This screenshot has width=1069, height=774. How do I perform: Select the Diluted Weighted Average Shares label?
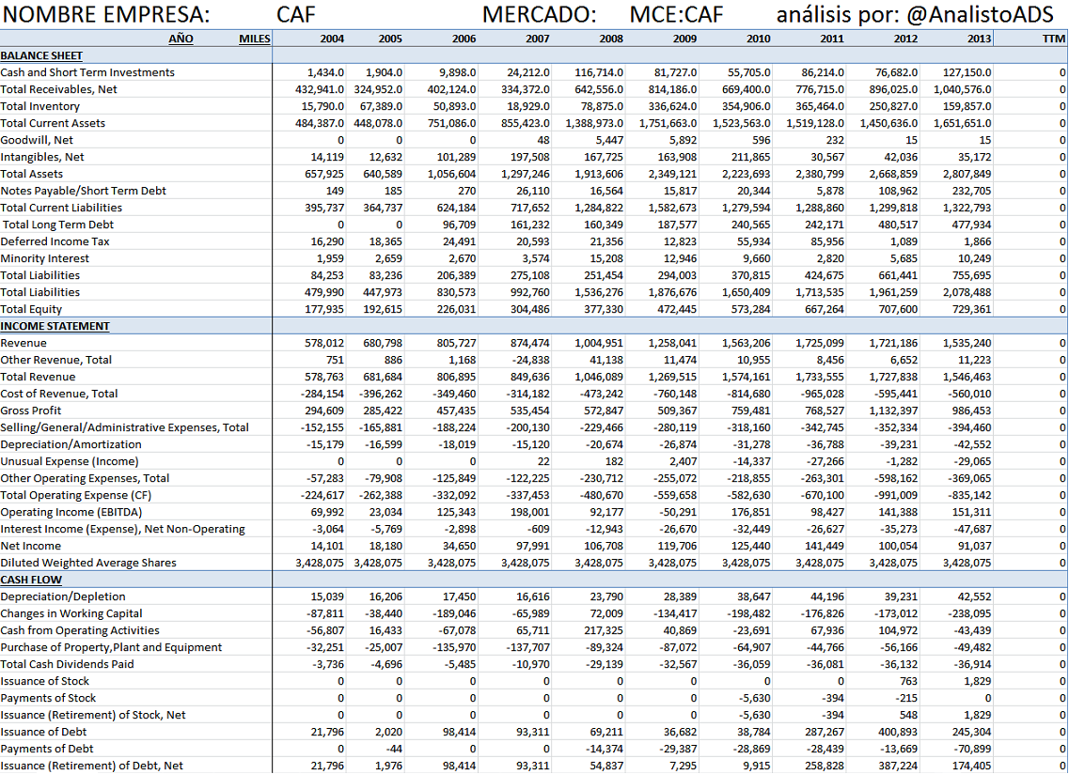88,563
